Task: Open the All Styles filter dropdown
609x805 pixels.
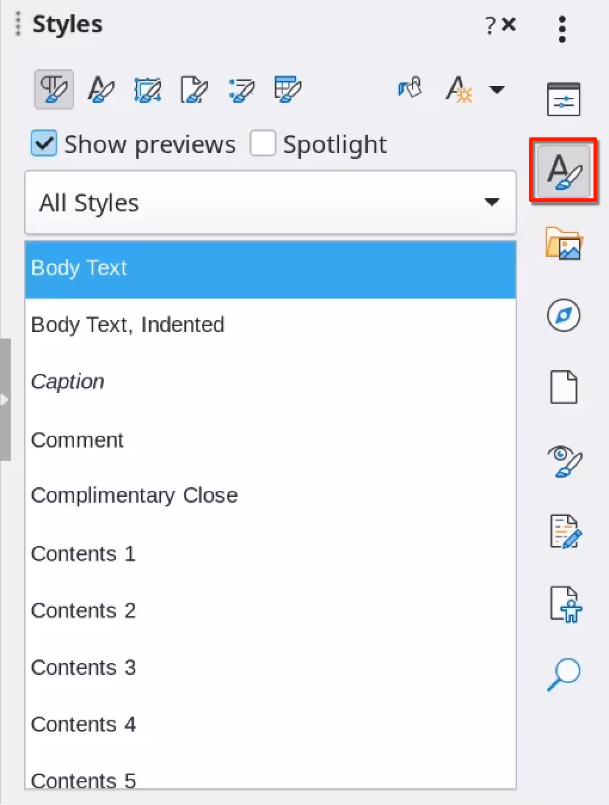Action: [270, 202]
